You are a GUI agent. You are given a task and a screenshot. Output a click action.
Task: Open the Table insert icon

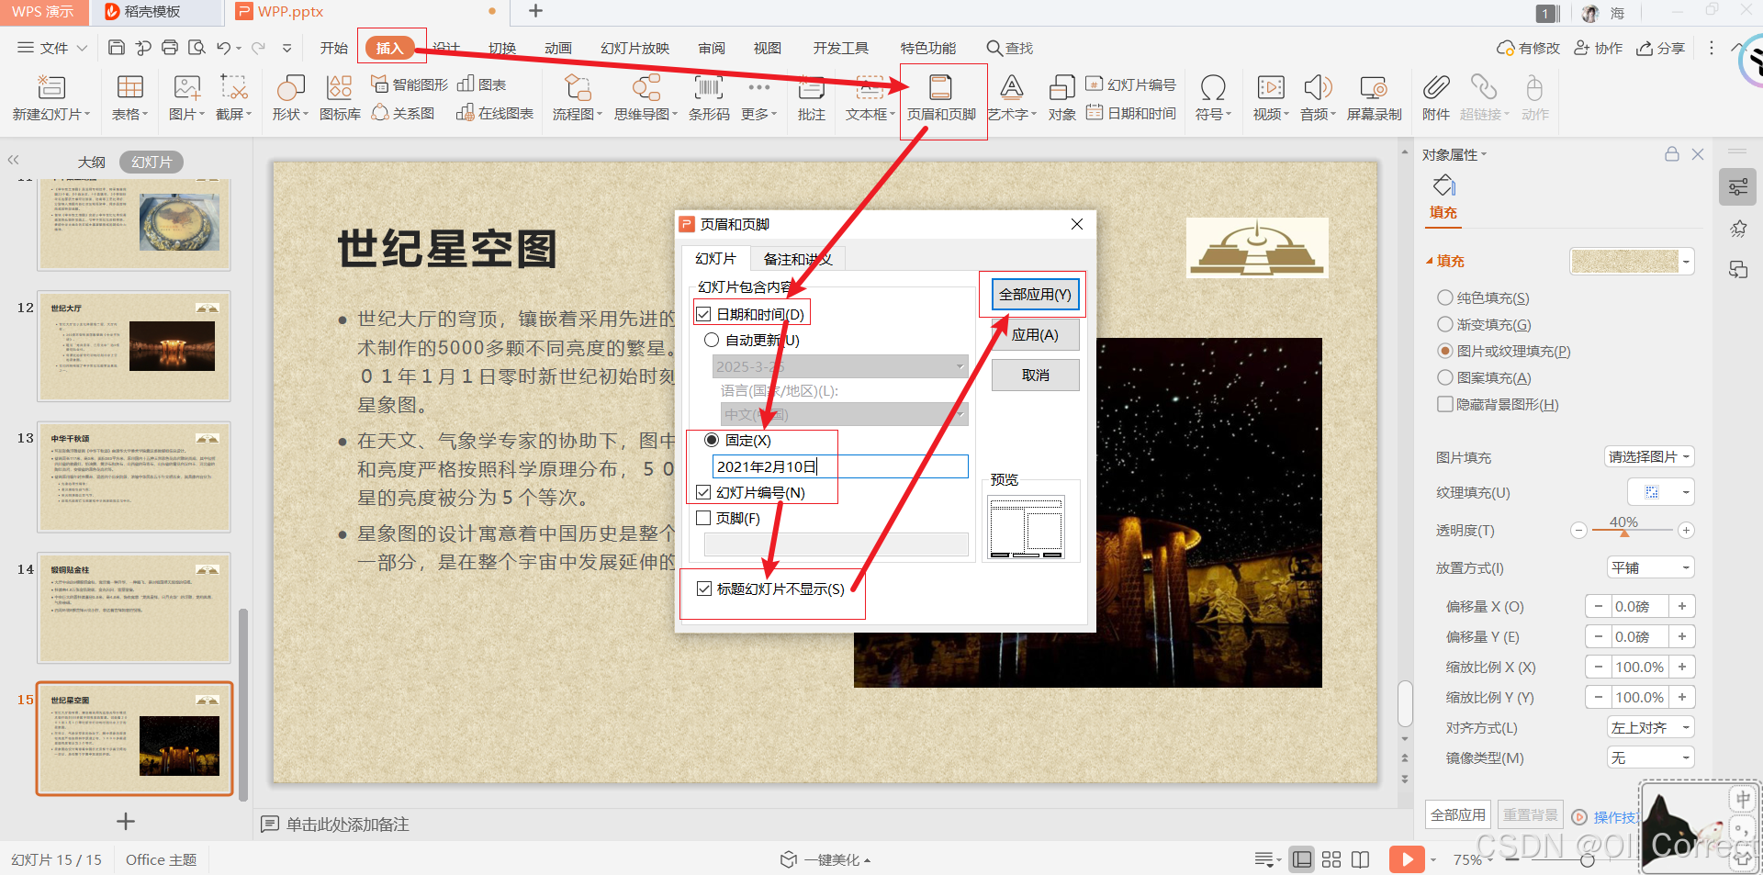coord(129,88)
